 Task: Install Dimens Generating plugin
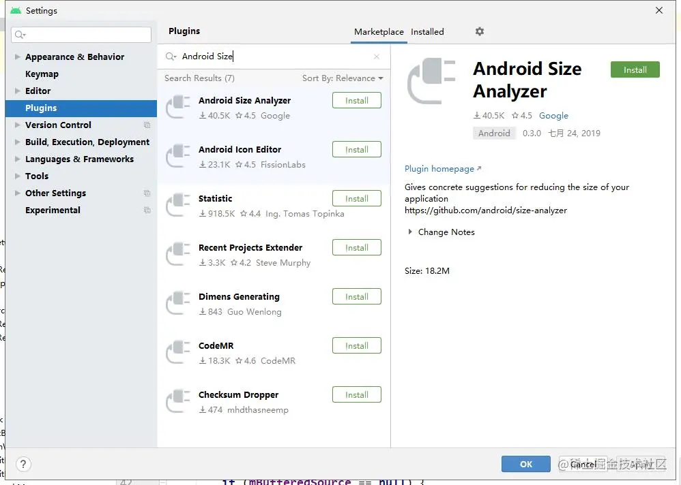(357, 296)
